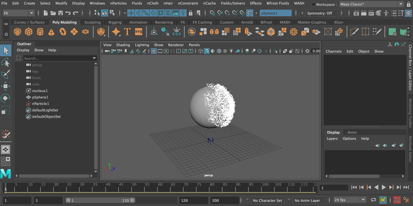Select the Lasso selection tool in the toolbox
Viewport: 413px width, 206px height.
tap(6, 62)
